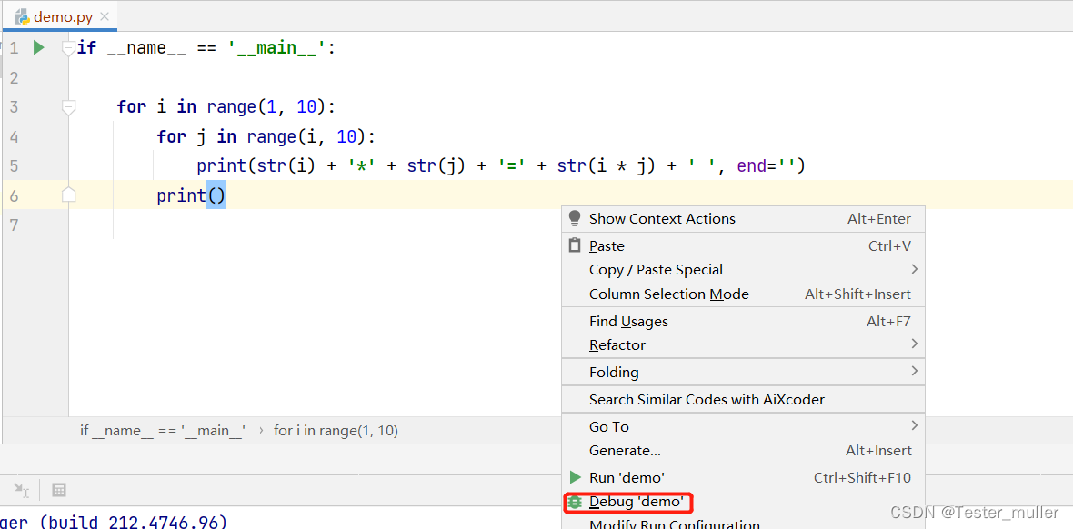Open the Refactor menu entry
Screen dimensions: 1073x529
click(x=743, y=344)
